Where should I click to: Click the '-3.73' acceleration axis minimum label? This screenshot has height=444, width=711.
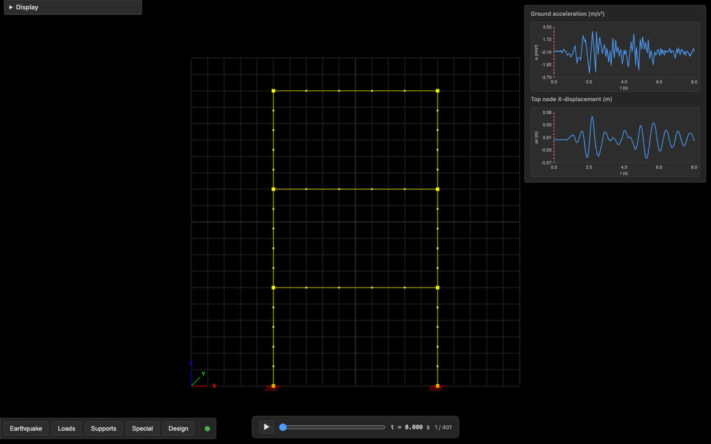click(546, 77)
